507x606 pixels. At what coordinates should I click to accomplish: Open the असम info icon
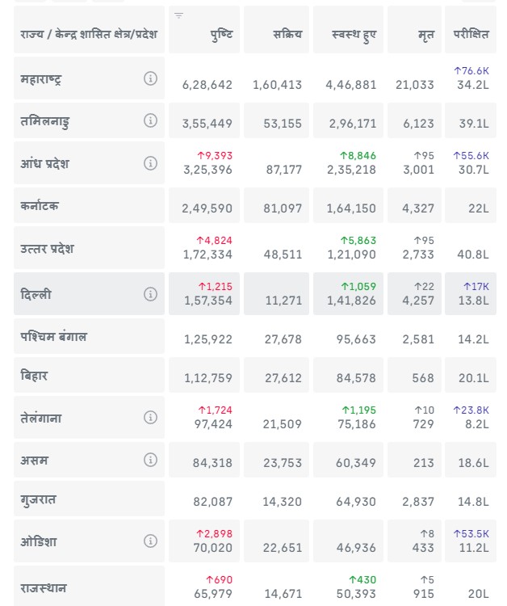(150, 460)
